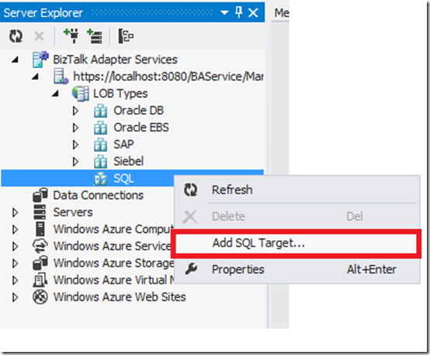Screen dimensions: 430x355
Task: Expand the Windows Azure Web Sites node
Action: pos(15,297)
